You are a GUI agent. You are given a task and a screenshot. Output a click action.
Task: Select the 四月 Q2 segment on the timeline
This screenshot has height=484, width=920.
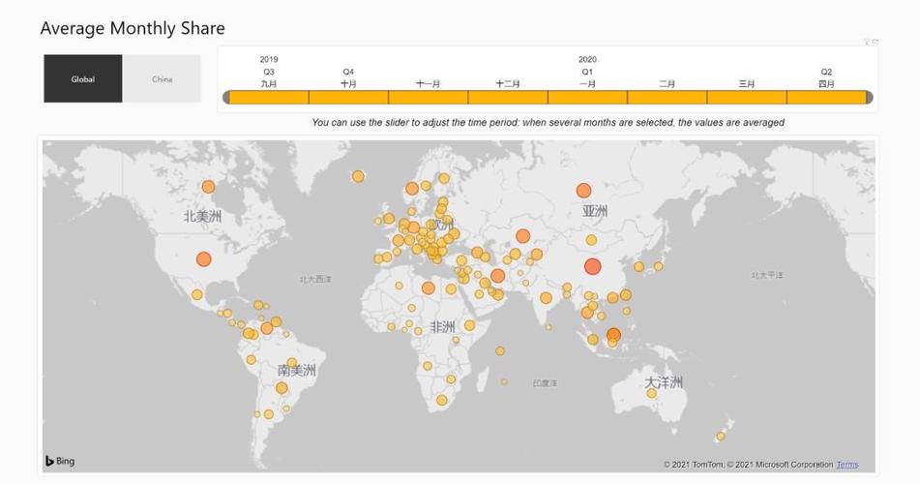pyautogui.click(x=826, y=98)
